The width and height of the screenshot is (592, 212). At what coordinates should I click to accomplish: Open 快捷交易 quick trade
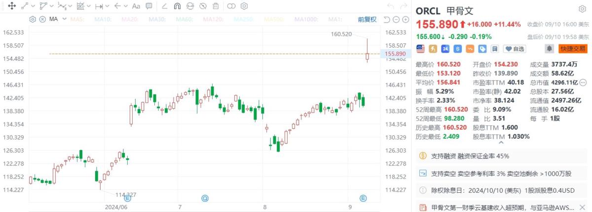[573, 49]
